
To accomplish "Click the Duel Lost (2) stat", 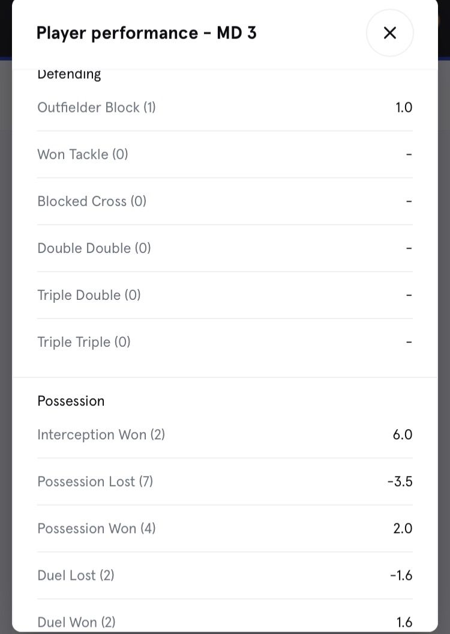I will coord(76,575).
